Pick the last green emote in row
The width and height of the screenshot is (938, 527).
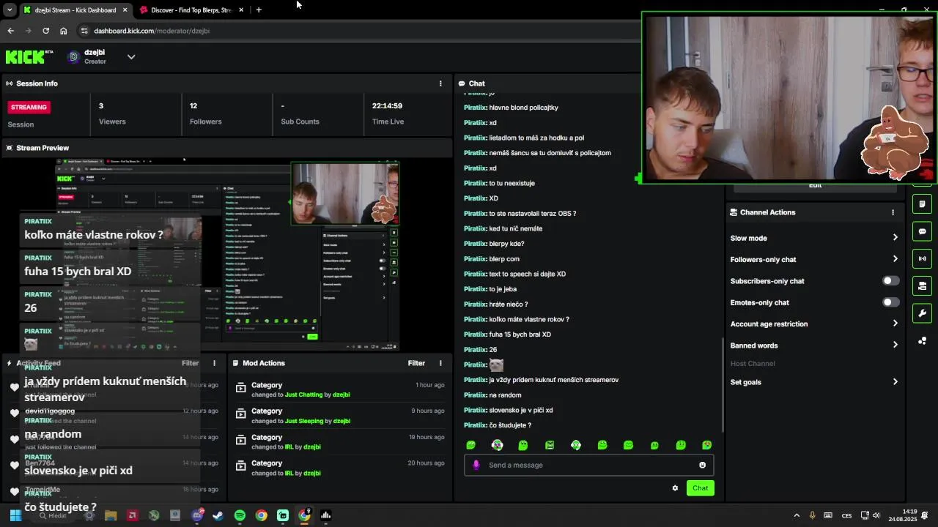(x=706, y=445)
